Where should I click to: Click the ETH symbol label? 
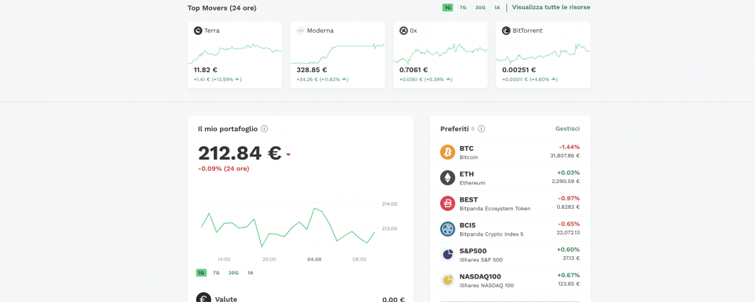pyautogui.click(x=467, y=174)
